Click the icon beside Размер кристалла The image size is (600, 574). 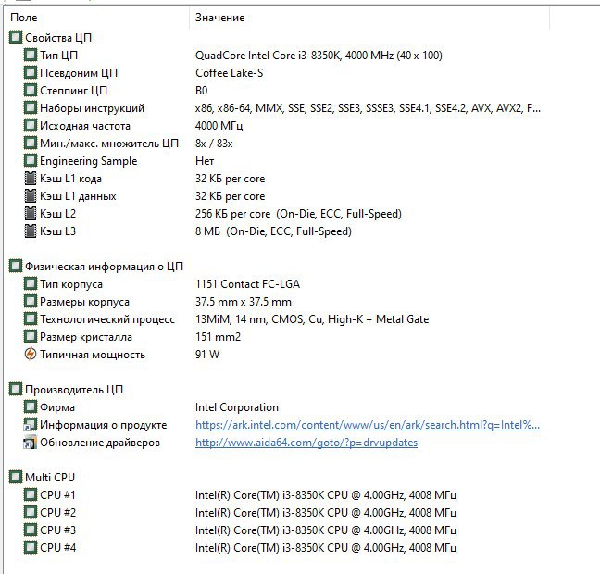pos(31,337)
